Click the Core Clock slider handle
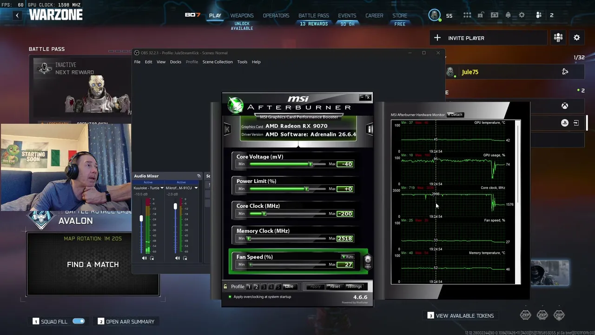The height and width of the screenshot is (335, 595). tap(264, 214)
